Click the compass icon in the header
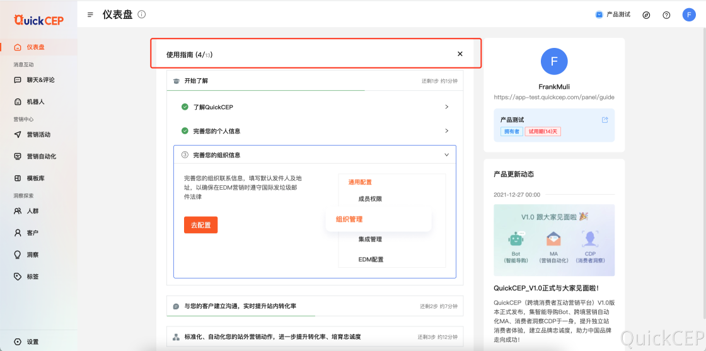The image size is (706, 351). (x=646, y=15)
